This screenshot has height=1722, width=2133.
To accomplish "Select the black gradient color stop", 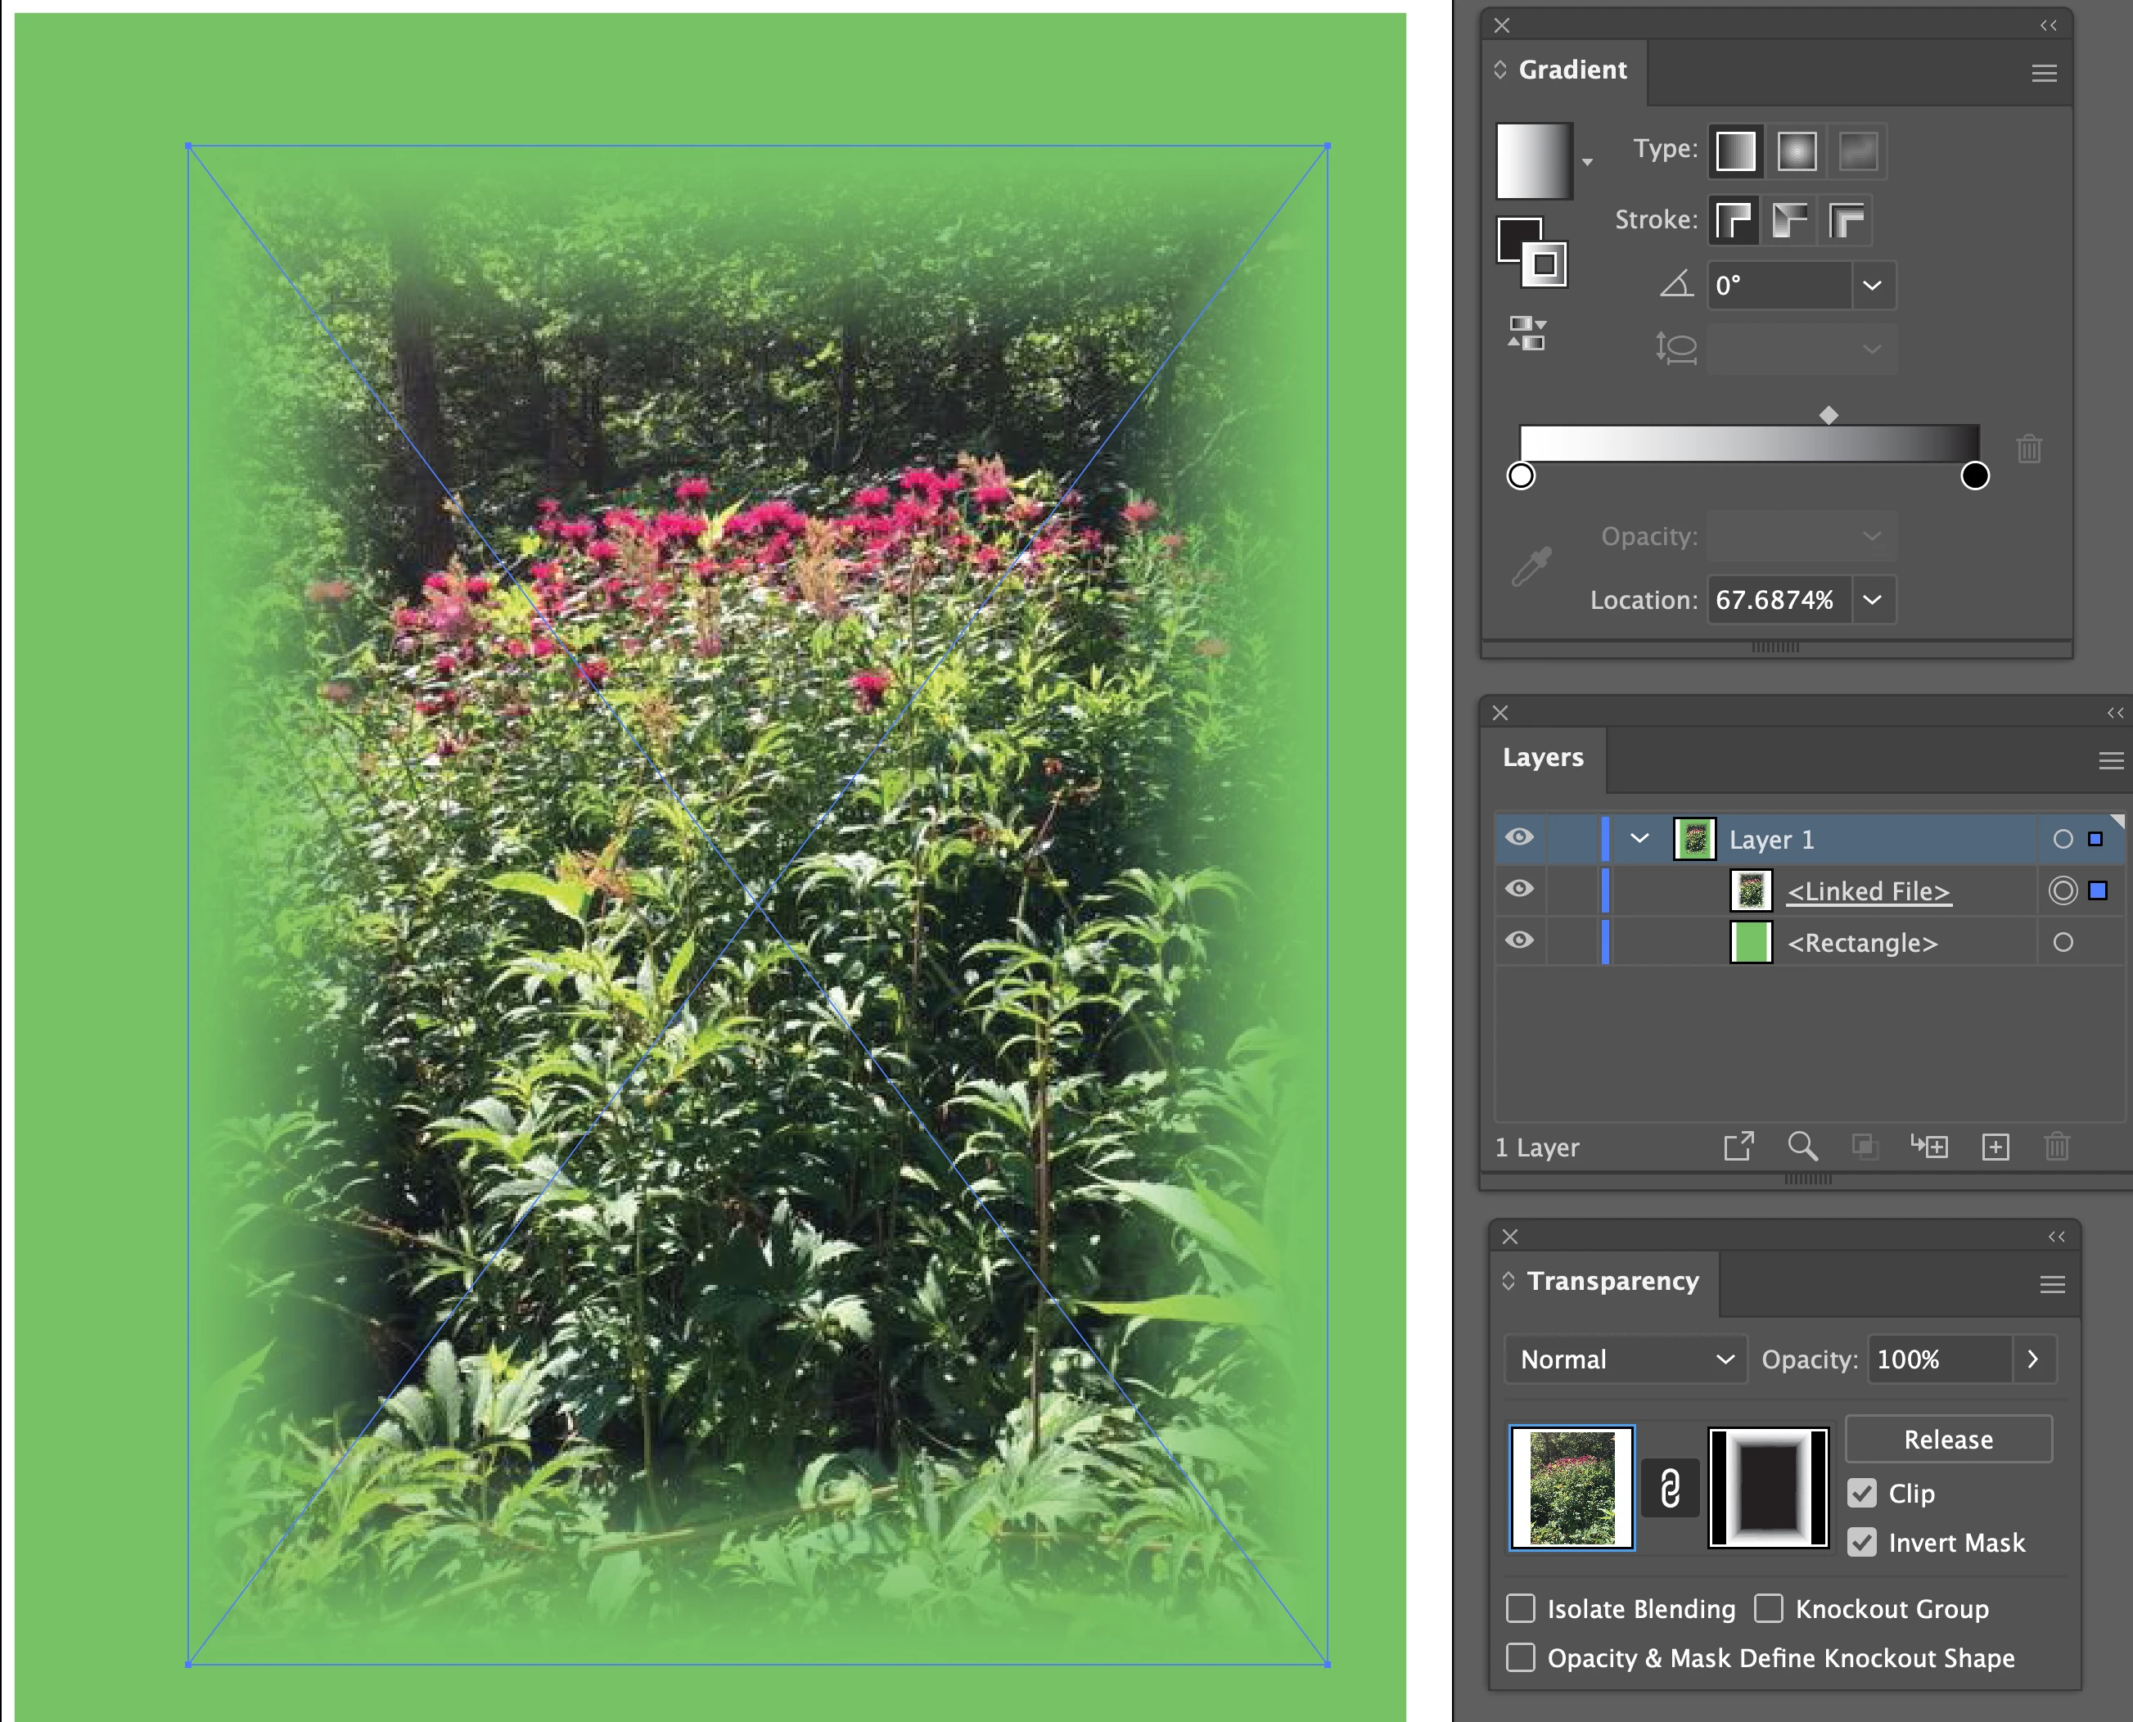I will (x=1974, y=476).
